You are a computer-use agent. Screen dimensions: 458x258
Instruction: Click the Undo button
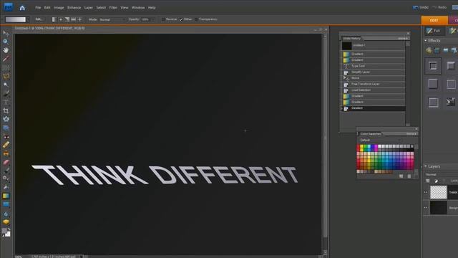[x=421, y=8]
